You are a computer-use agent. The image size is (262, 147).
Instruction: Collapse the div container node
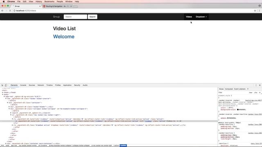pyautogui.click(x=7, y=102)
